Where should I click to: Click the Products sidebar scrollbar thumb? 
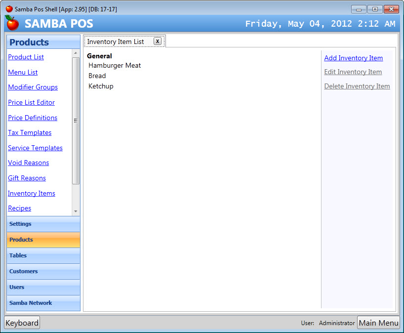click(x=76, y=121)
